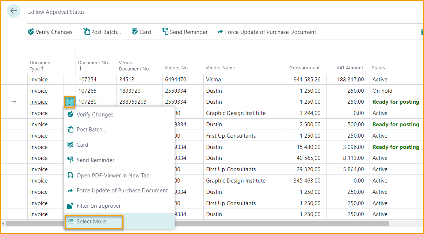Click Verify Changes icon in top toolbar

click(x=31, y=32)
